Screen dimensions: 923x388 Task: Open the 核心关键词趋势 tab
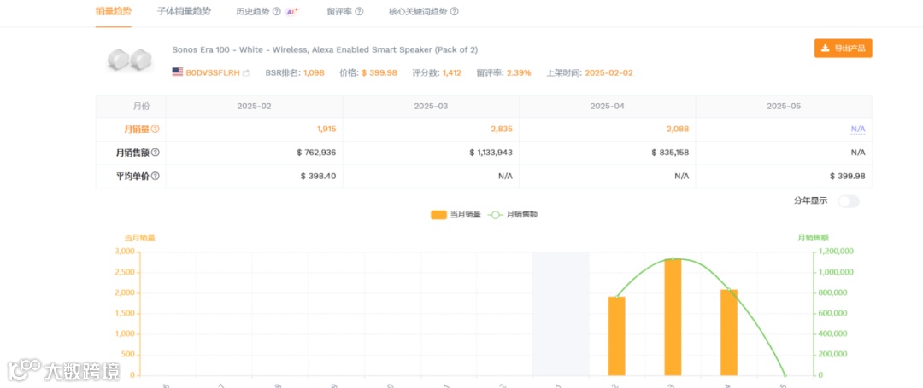point(419,11)
